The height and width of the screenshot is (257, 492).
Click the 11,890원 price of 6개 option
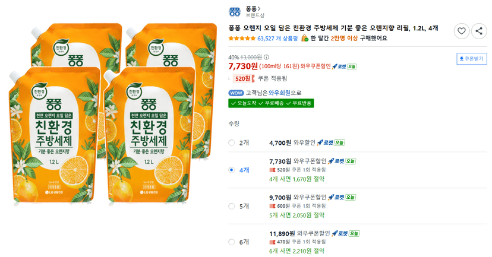[x=282, y=233]
